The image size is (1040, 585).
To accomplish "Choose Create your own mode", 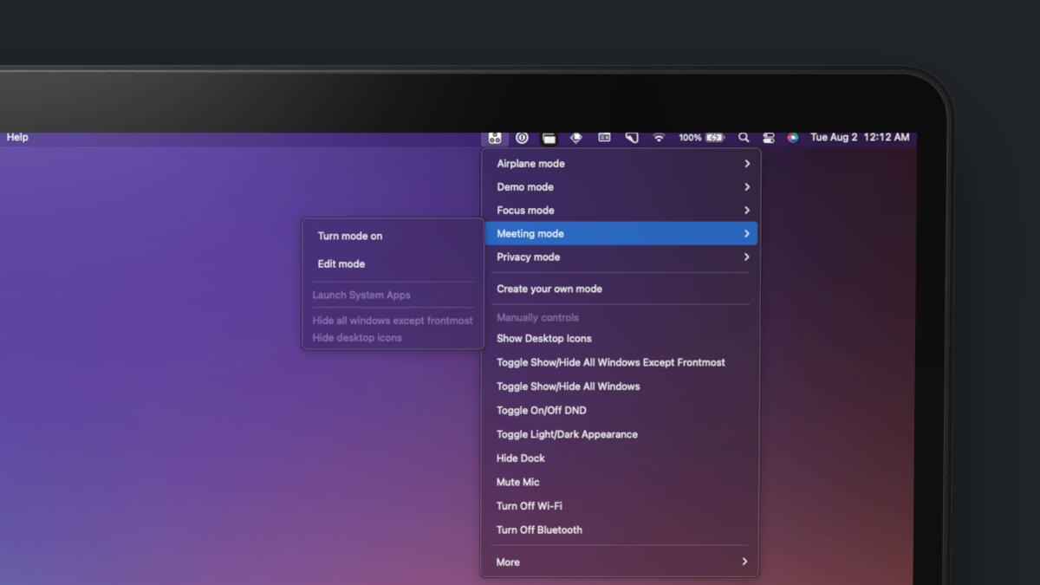I will [549, 289].
